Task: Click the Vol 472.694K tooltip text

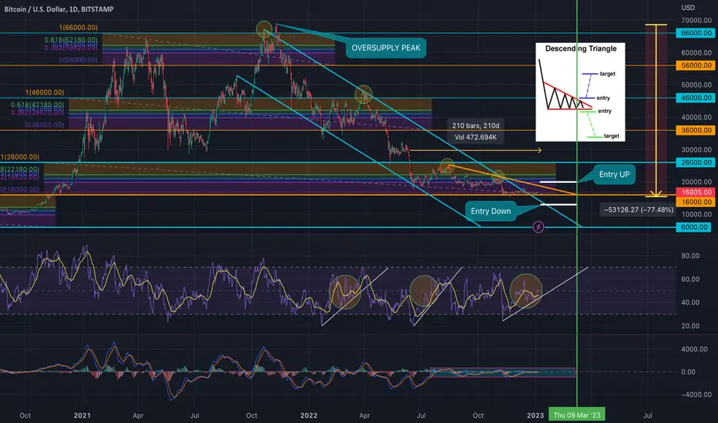Action: point(475,137)
